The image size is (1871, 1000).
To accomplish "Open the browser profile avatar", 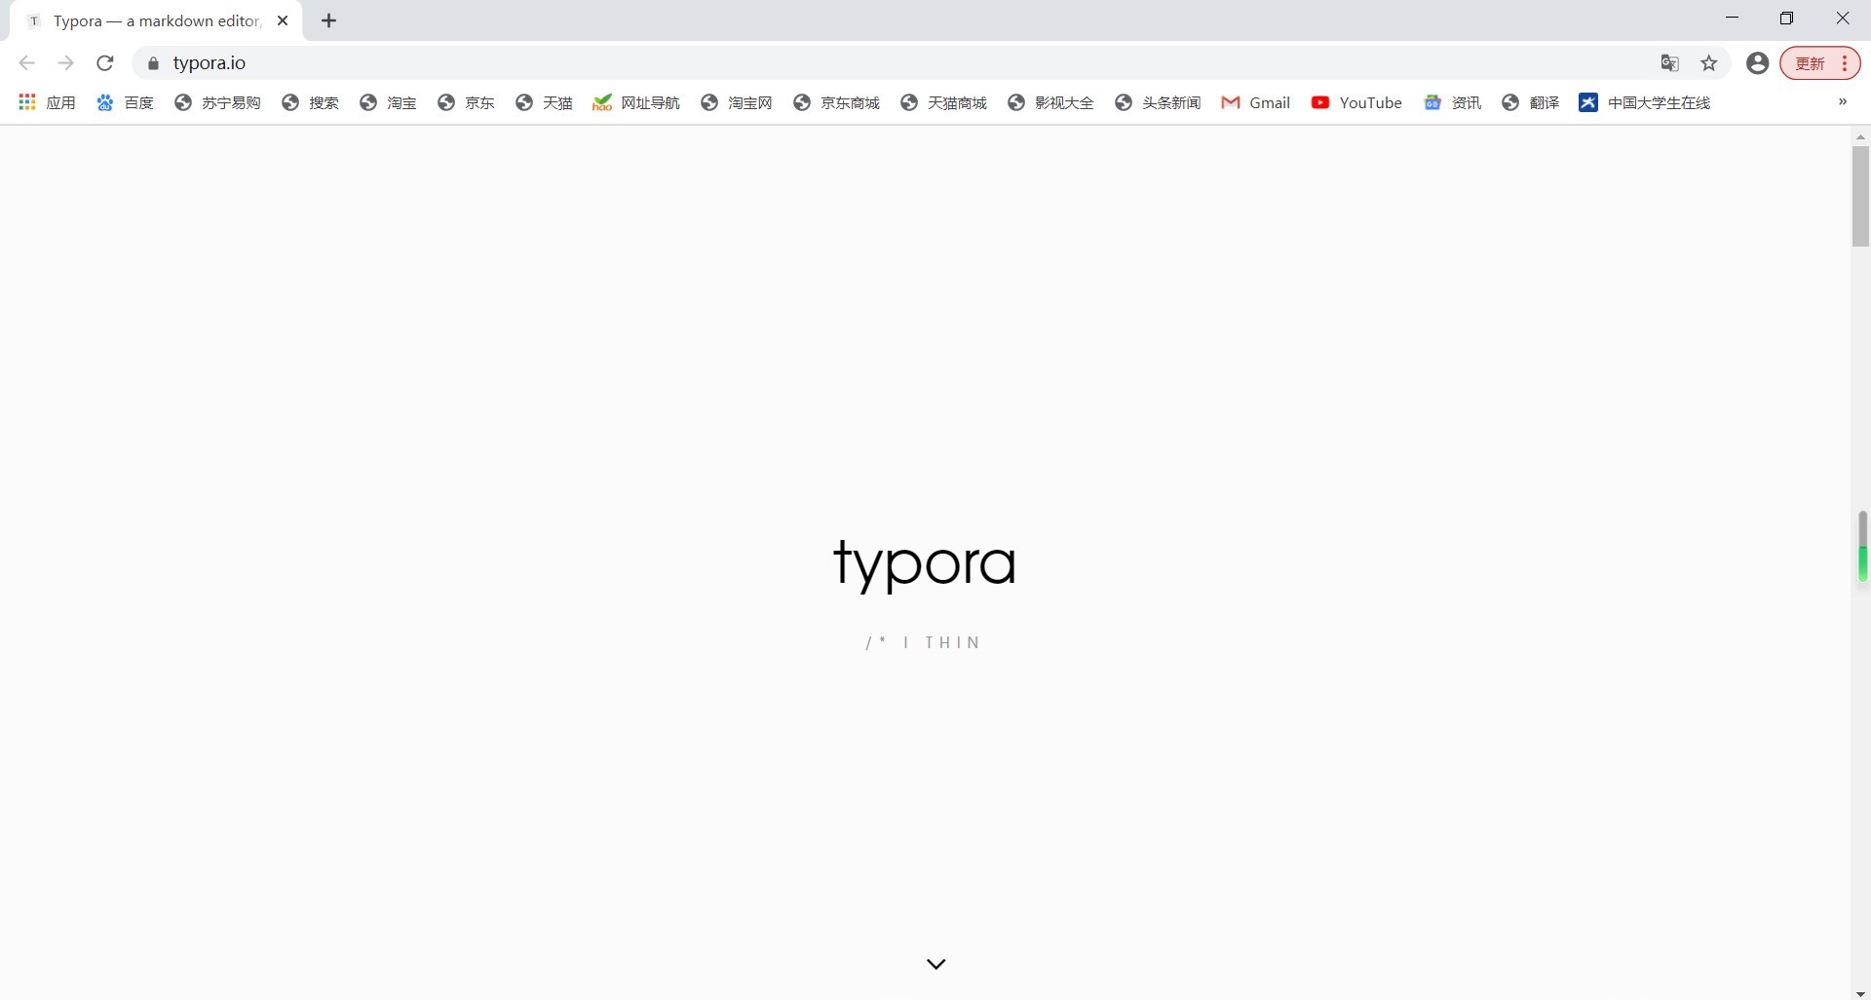I will [1757, 62].
